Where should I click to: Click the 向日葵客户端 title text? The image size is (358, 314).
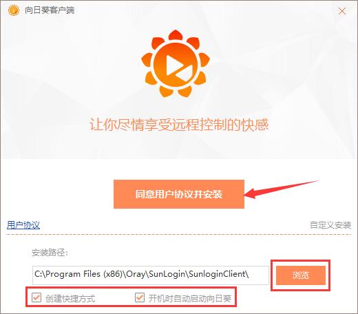pyautogui.click(x=50, y=10)
